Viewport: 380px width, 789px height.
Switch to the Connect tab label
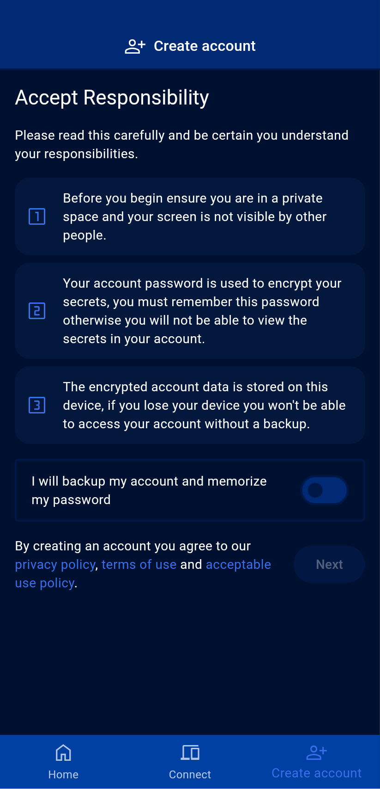click(x=190, y=775)
